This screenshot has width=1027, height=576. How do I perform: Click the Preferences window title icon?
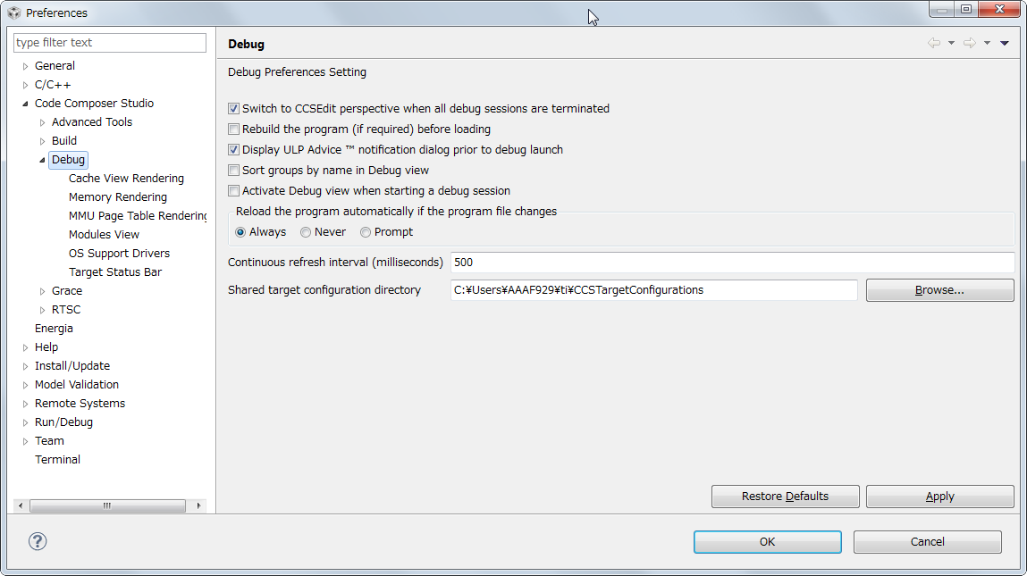(13, 13)
